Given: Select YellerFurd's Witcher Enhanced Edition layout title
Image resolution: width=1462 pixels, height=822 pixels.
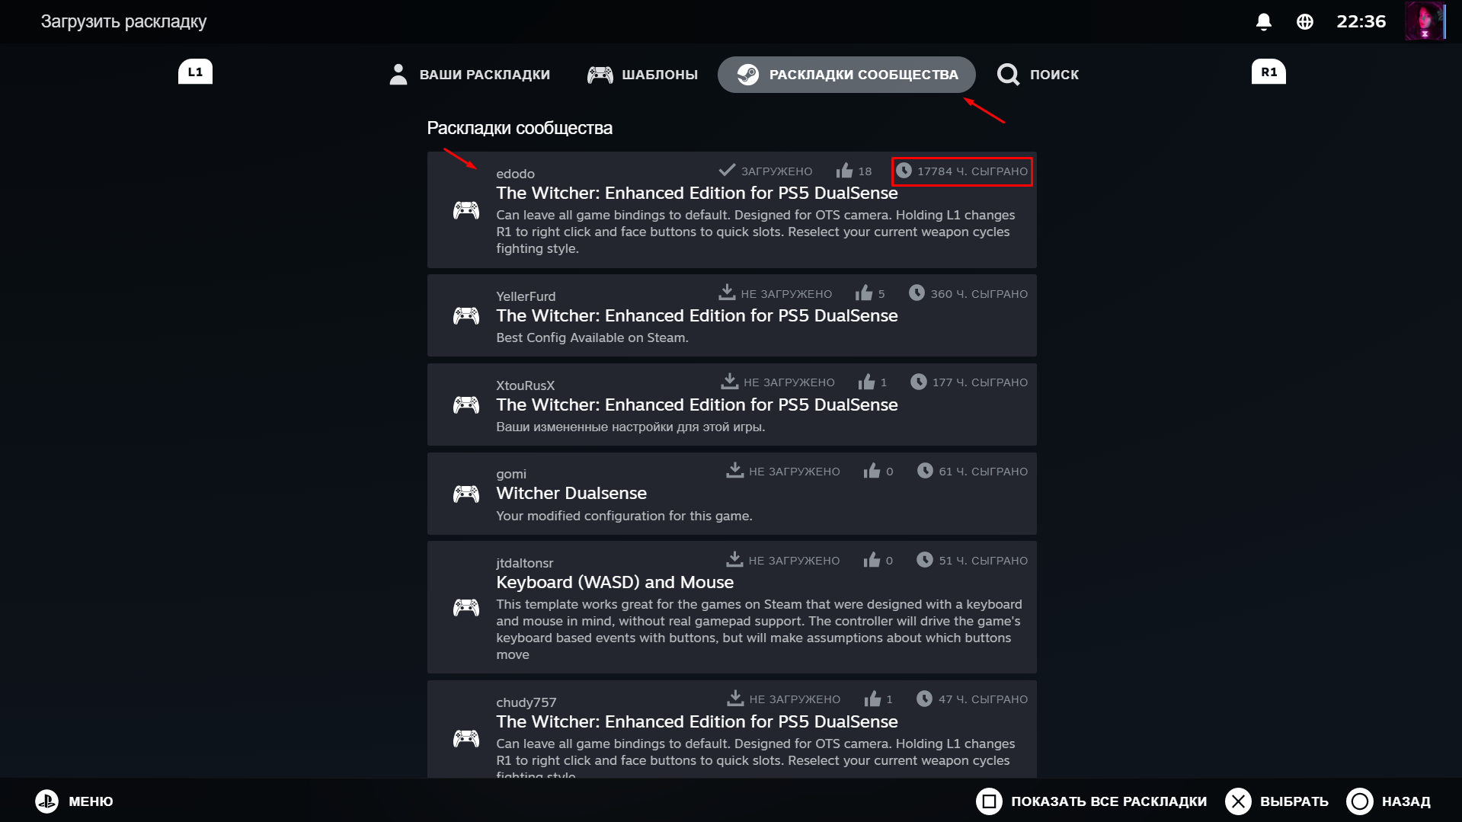Looking at the screenshot, I should [x=697, y=316].
